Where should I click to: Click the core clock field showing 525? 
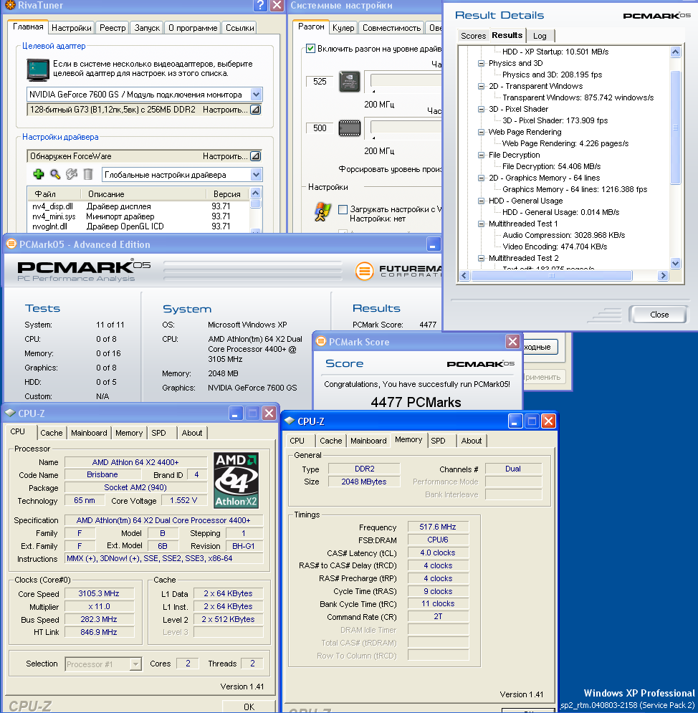(320, 82)
